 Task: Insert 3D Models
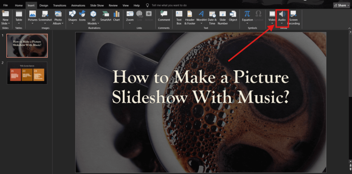point(93,17)
